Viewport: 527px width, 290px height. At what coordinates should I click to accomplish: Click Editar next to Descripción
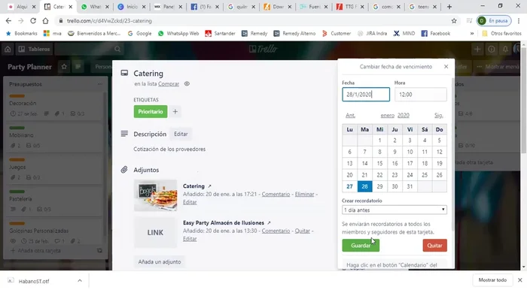point(181,134)
